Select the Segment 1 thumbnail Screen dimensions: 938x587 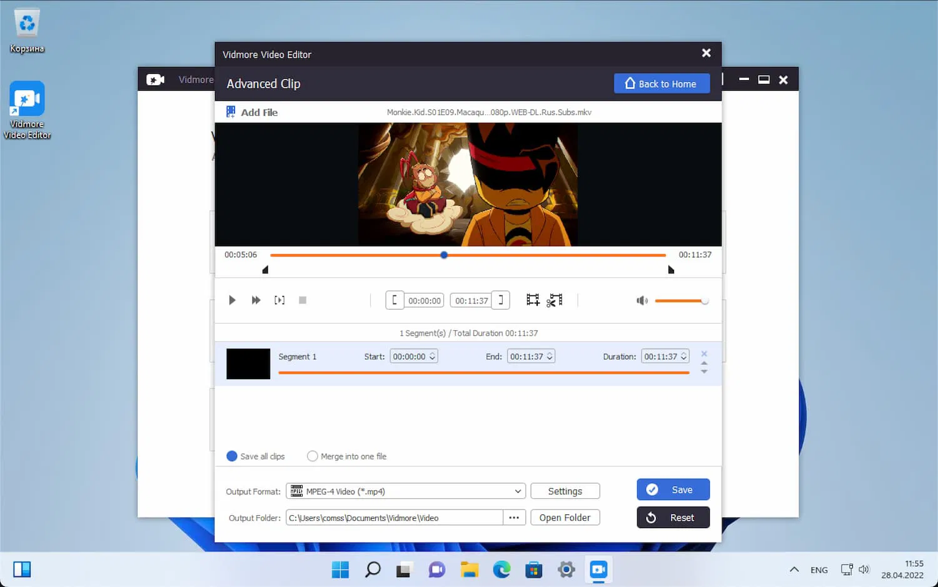click(248, 364)
